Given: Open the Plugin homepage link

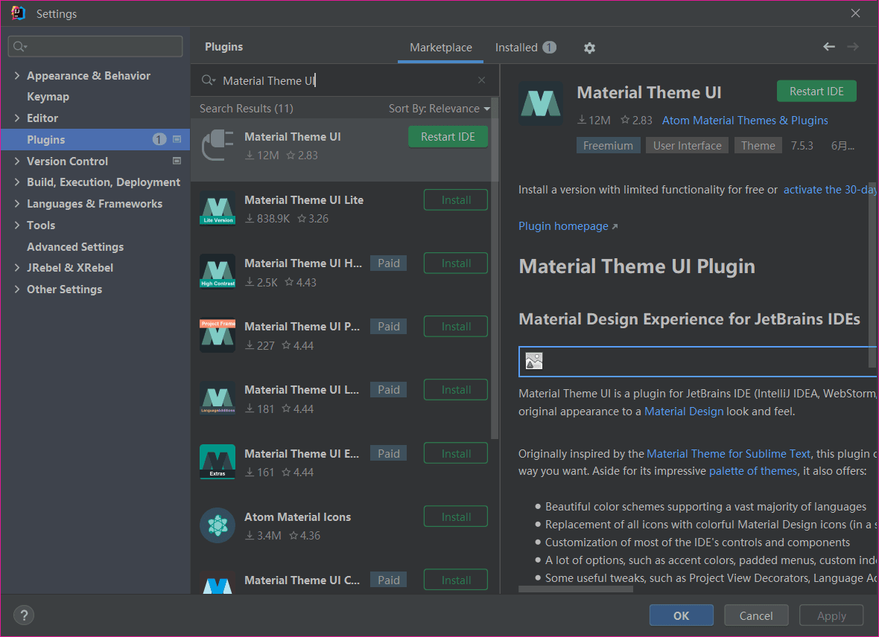Looking at the screenshot, I should click(x=568, y=226).
